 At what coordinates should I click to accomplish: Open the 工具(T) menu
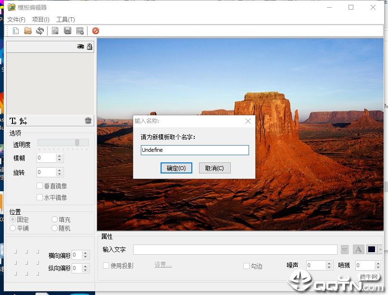pos(65,20)
